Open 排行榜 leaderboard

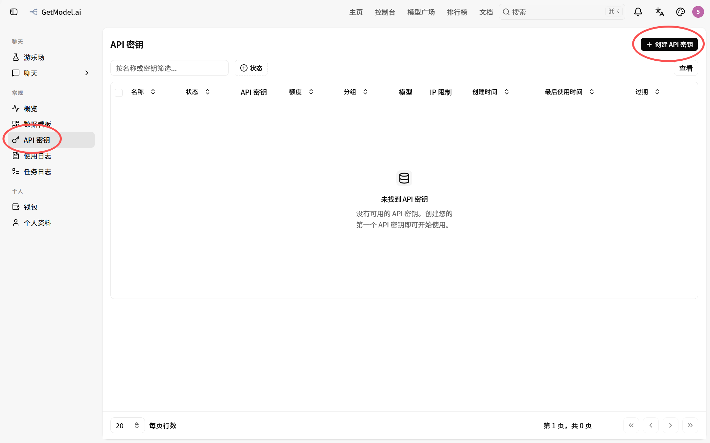[457, 12]
